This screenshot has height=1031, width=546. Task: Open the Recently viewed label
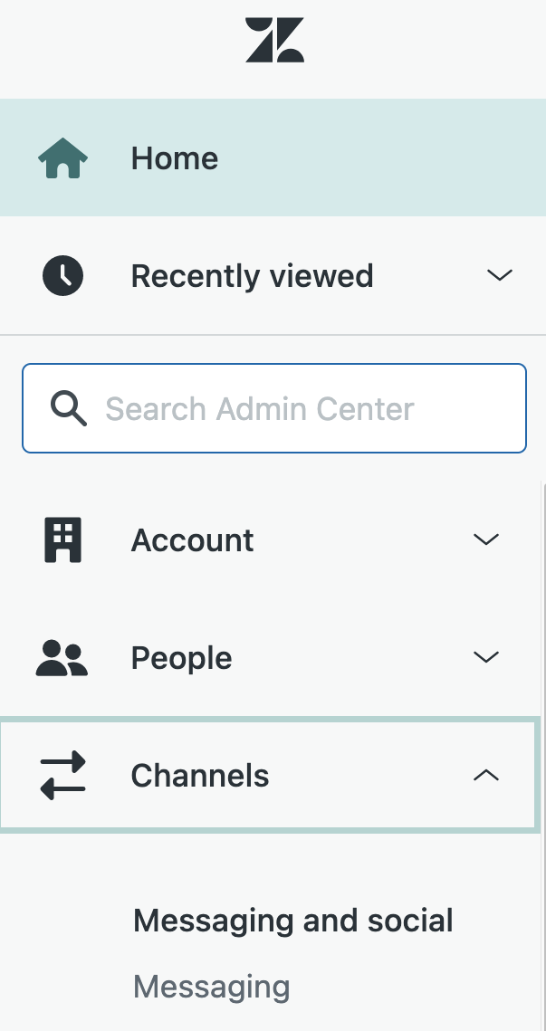[252, 275]
